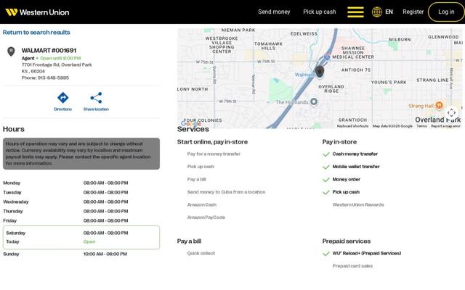Viewport: 465px width, 290px height.
Task: Open Pick up cash in header
Action: coord(320,12)
